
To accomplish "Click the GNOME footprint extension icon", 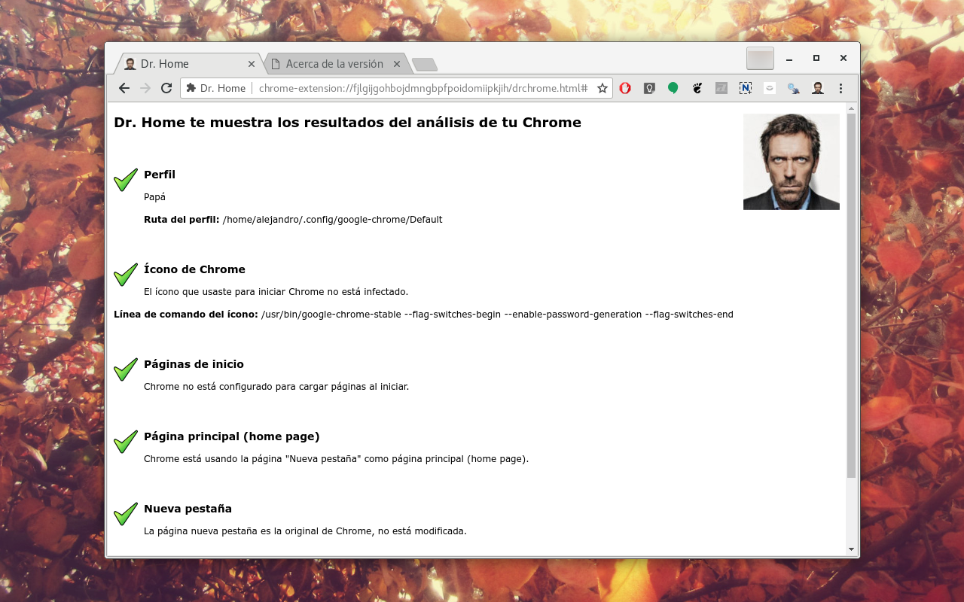I will pos(697,88).
